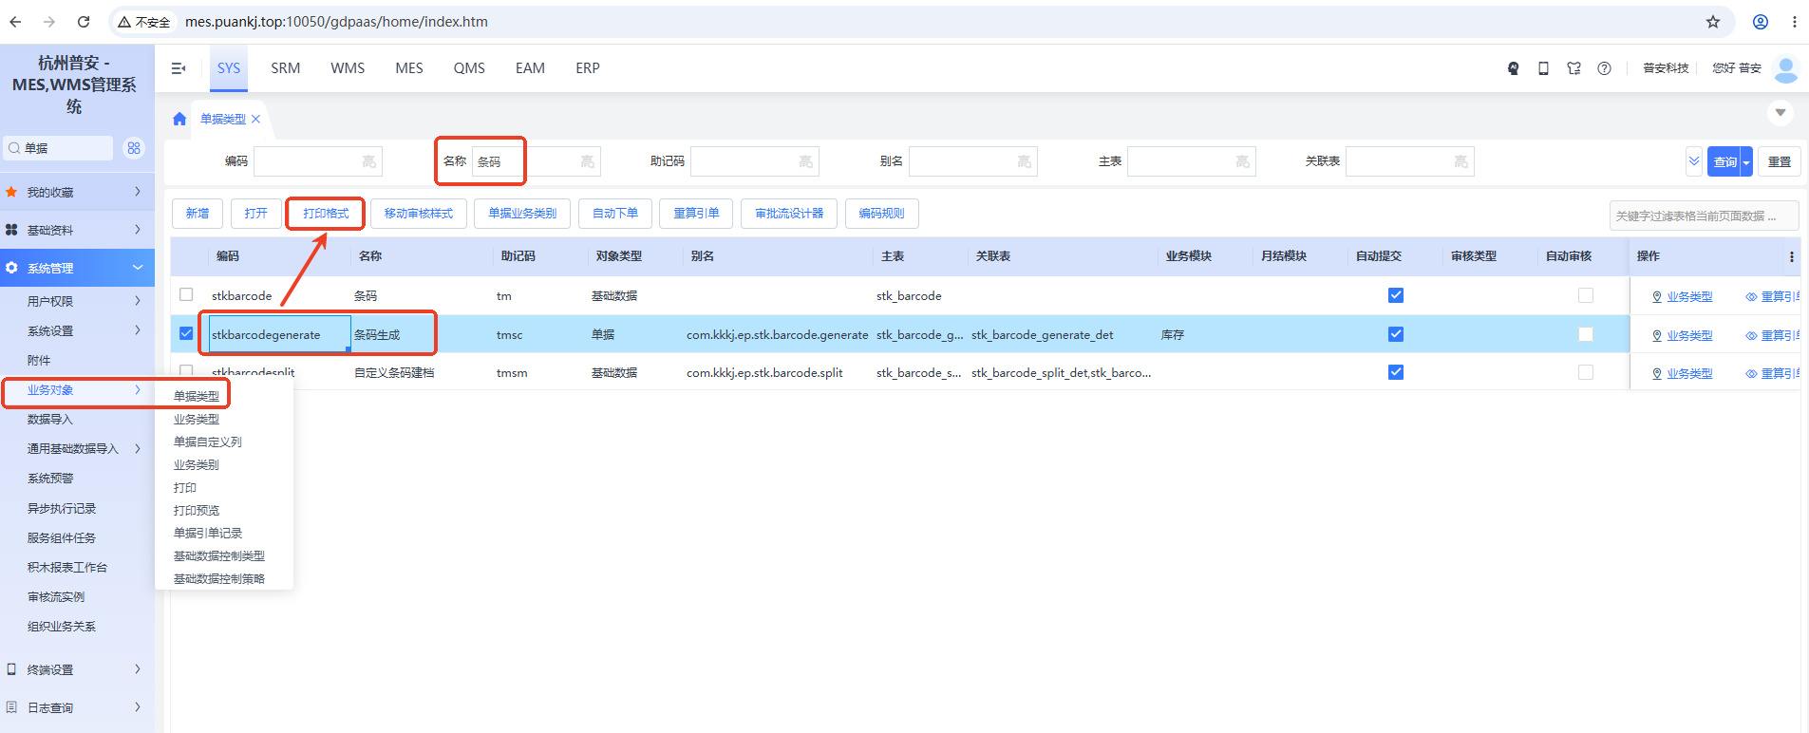Go to the home tab icon
Screen dimensions: 1809x733
pyautogui.click(x=179, y=119)
